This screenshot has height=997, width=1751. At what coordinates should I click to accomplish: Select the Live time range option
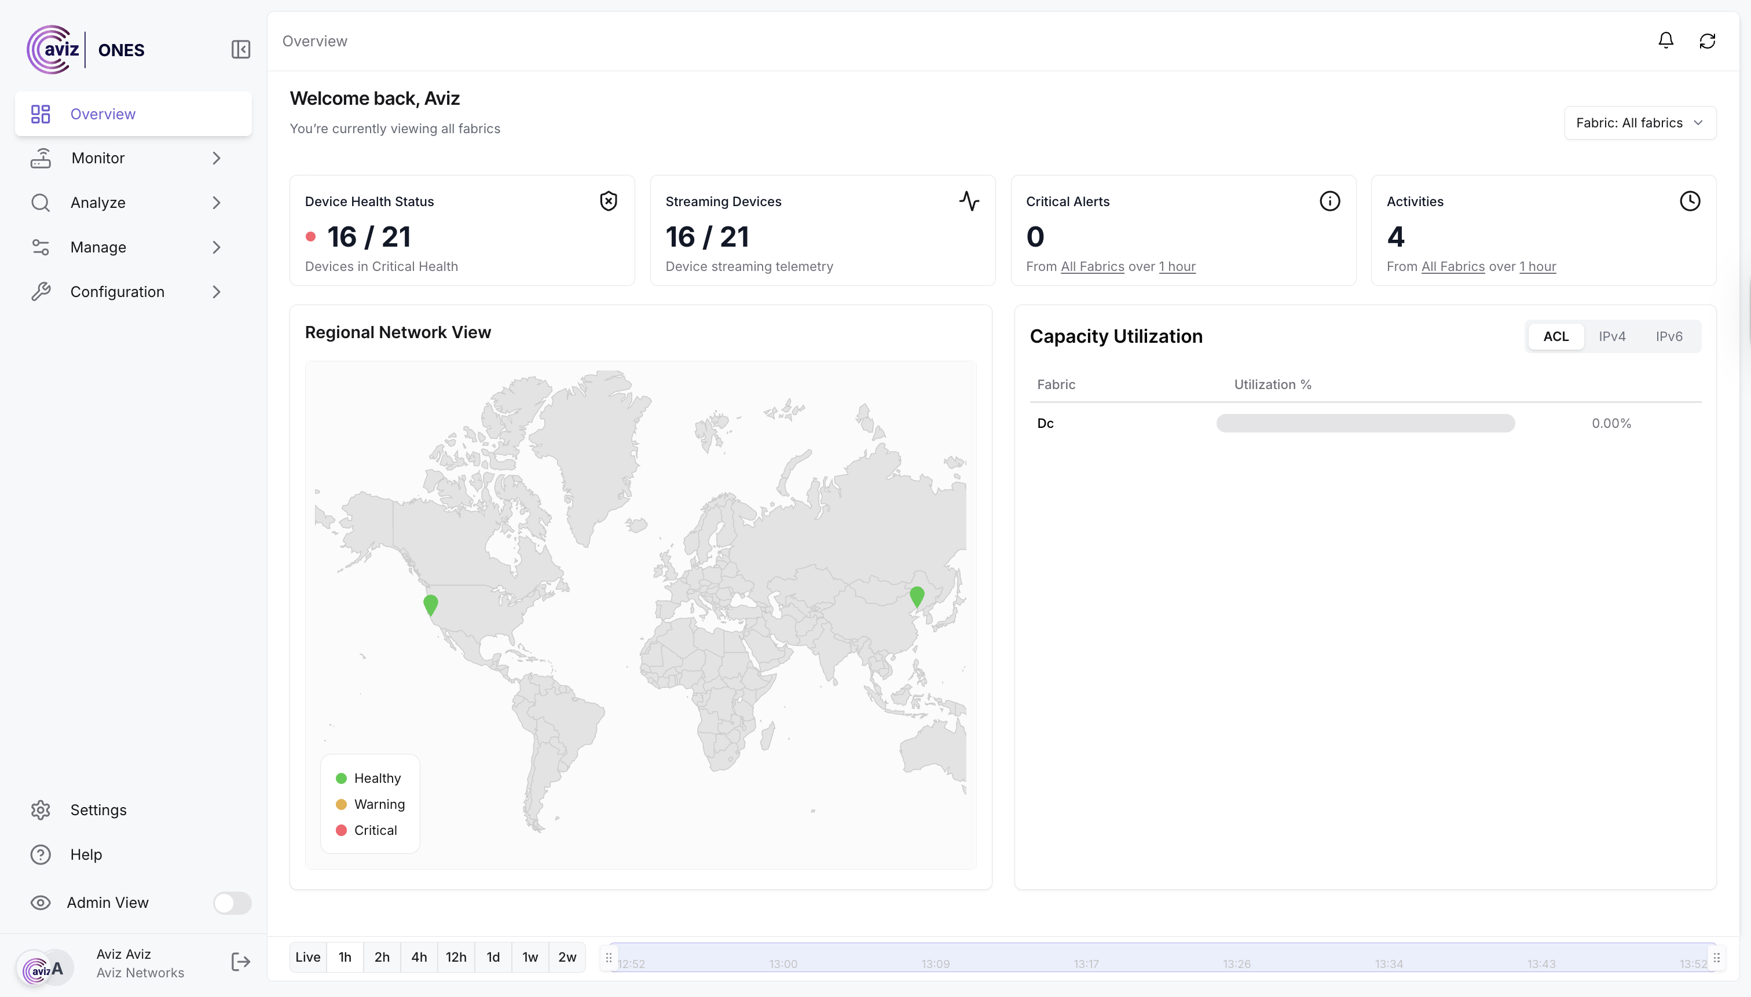point(307,956)
